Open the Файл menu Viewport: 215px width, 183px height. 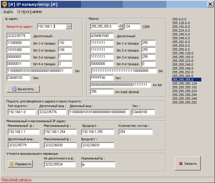(x=8, y=12)
